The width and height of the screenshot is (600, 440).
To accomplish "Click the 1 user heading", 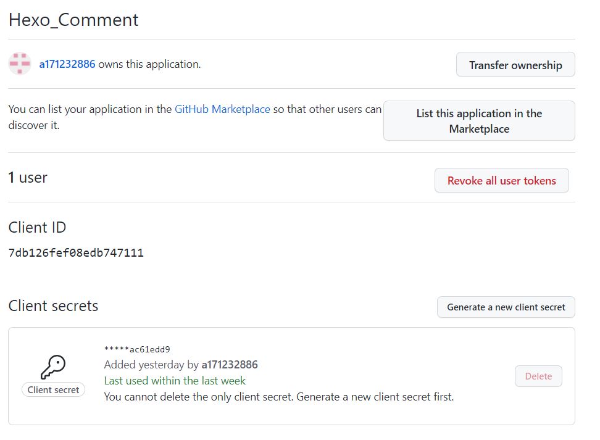I will 28,178.
